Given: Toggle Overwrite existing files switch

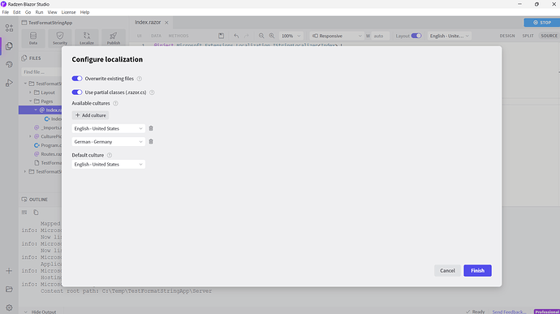Looking at the screenshot, I should 77,79.
